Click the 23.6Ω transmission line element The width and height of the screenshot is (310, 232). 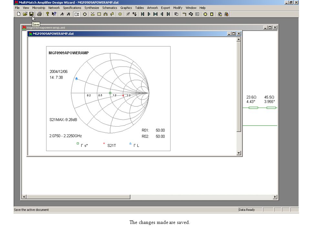253,108
